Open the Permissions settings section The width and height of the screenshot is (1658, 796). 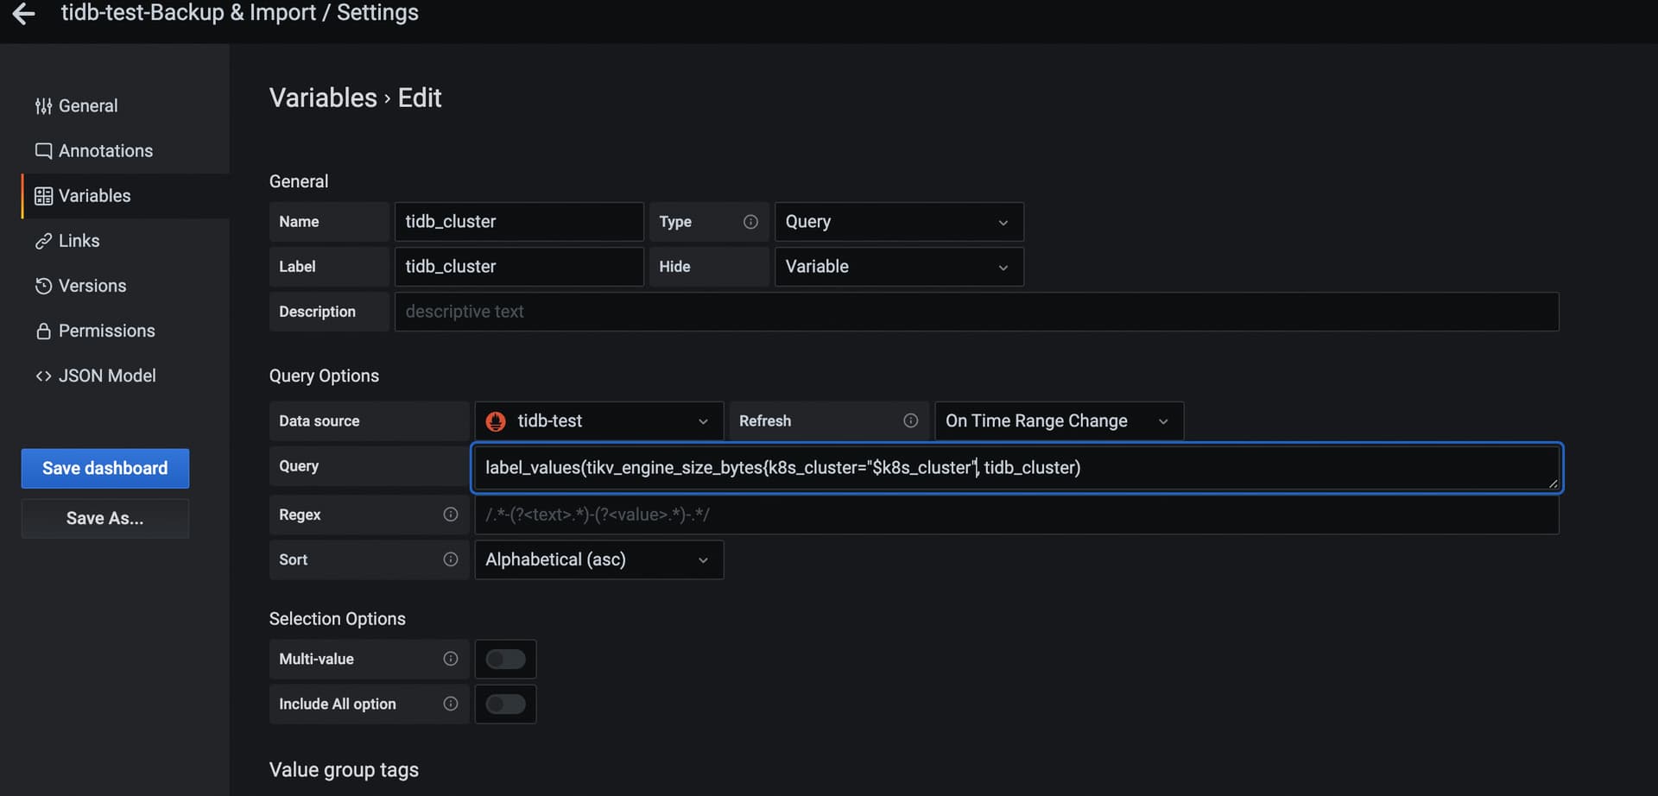[105, 331]
